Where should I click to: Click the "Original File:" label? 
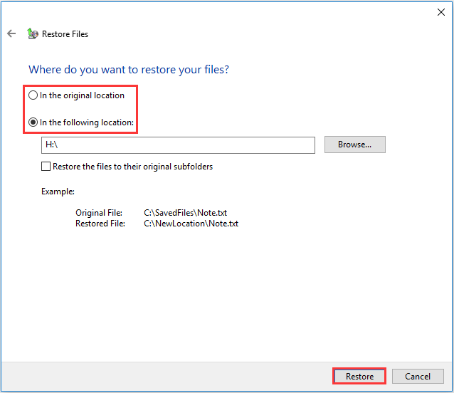click(99, 213)
